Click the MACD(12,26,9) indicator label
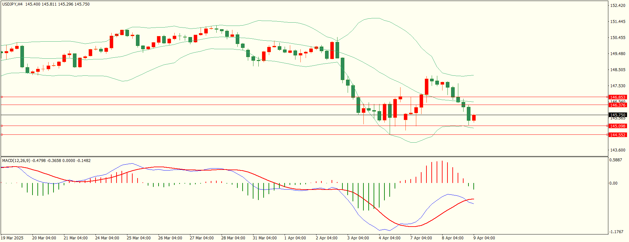The image size is (629, 242). coord(16,161)
